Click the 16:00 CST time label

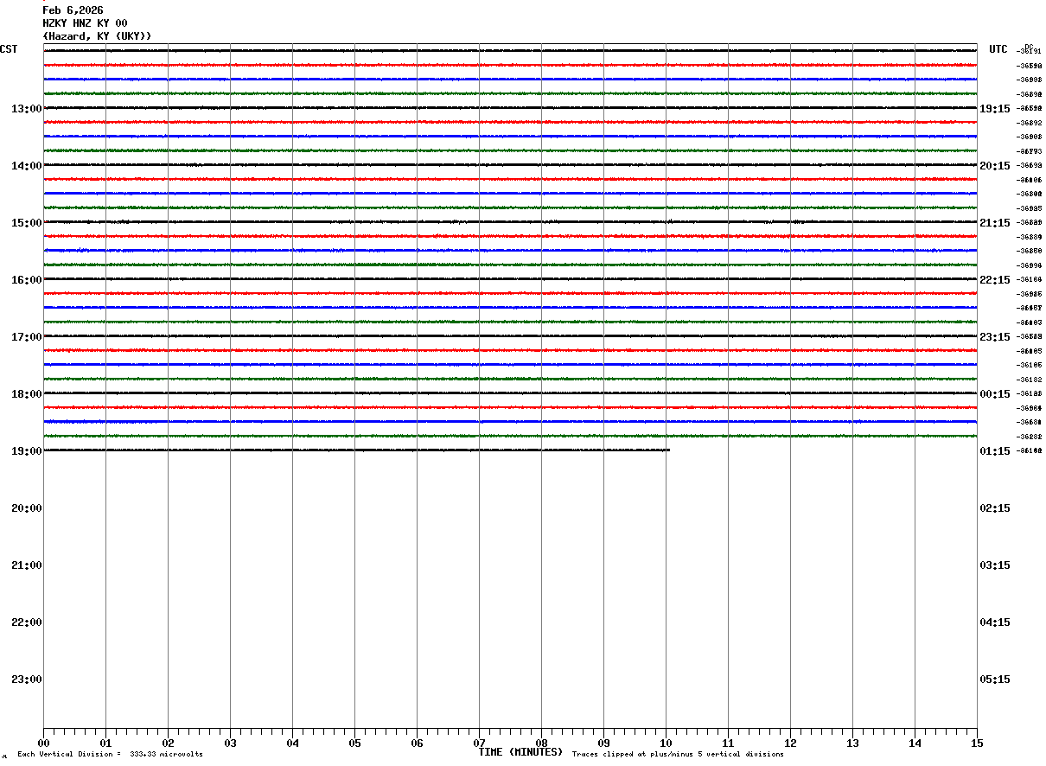tap(27, 280)
